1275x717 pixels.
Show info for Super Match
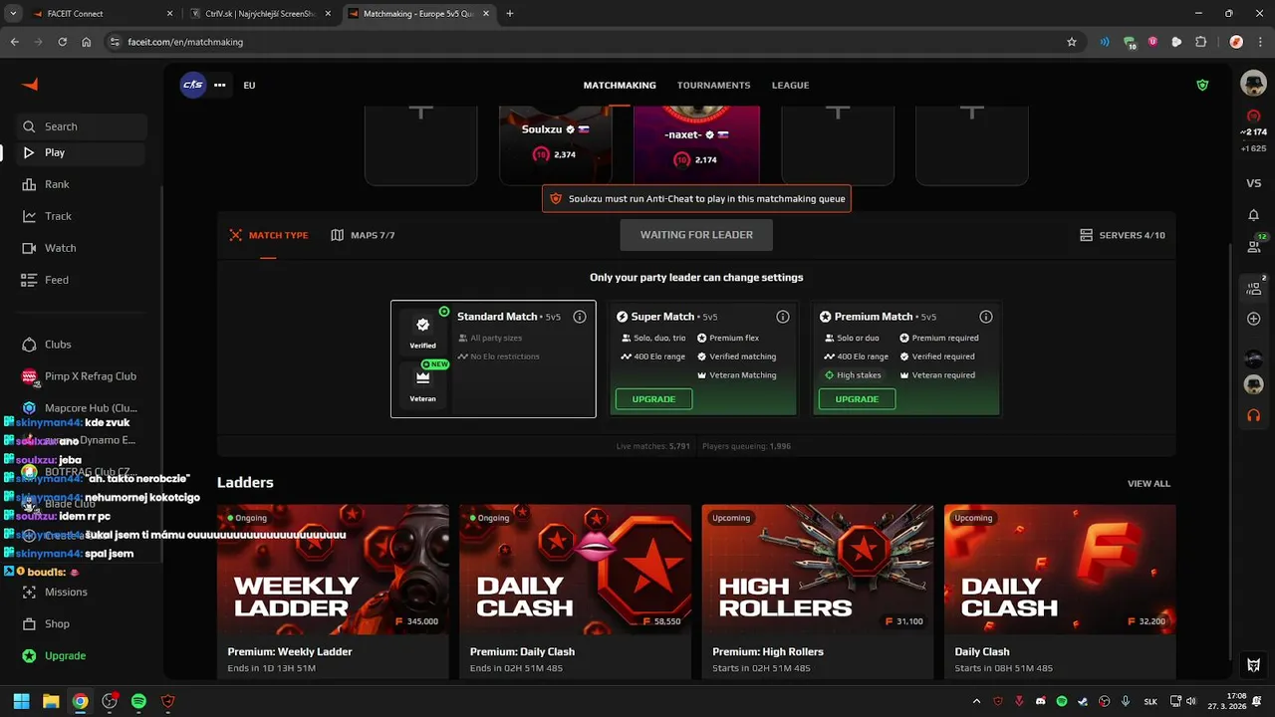[782, 317]
